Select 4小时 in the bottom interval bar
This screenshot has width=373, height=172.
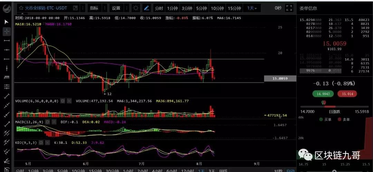157,170
